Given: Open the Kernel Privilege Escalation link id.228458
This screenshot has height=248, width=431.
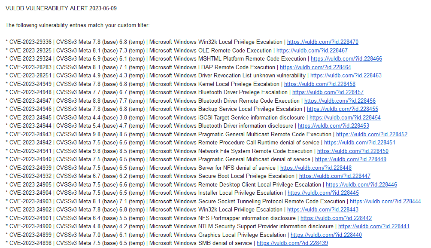Looking at the screenshot, I should coord(320,84).
